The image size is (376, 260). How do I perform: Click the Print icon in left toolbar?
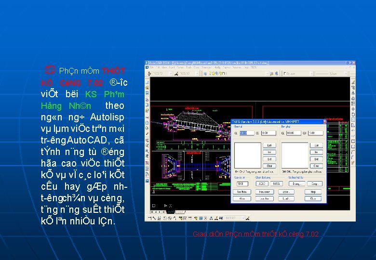pyautogui.click(x=147, y=100)
